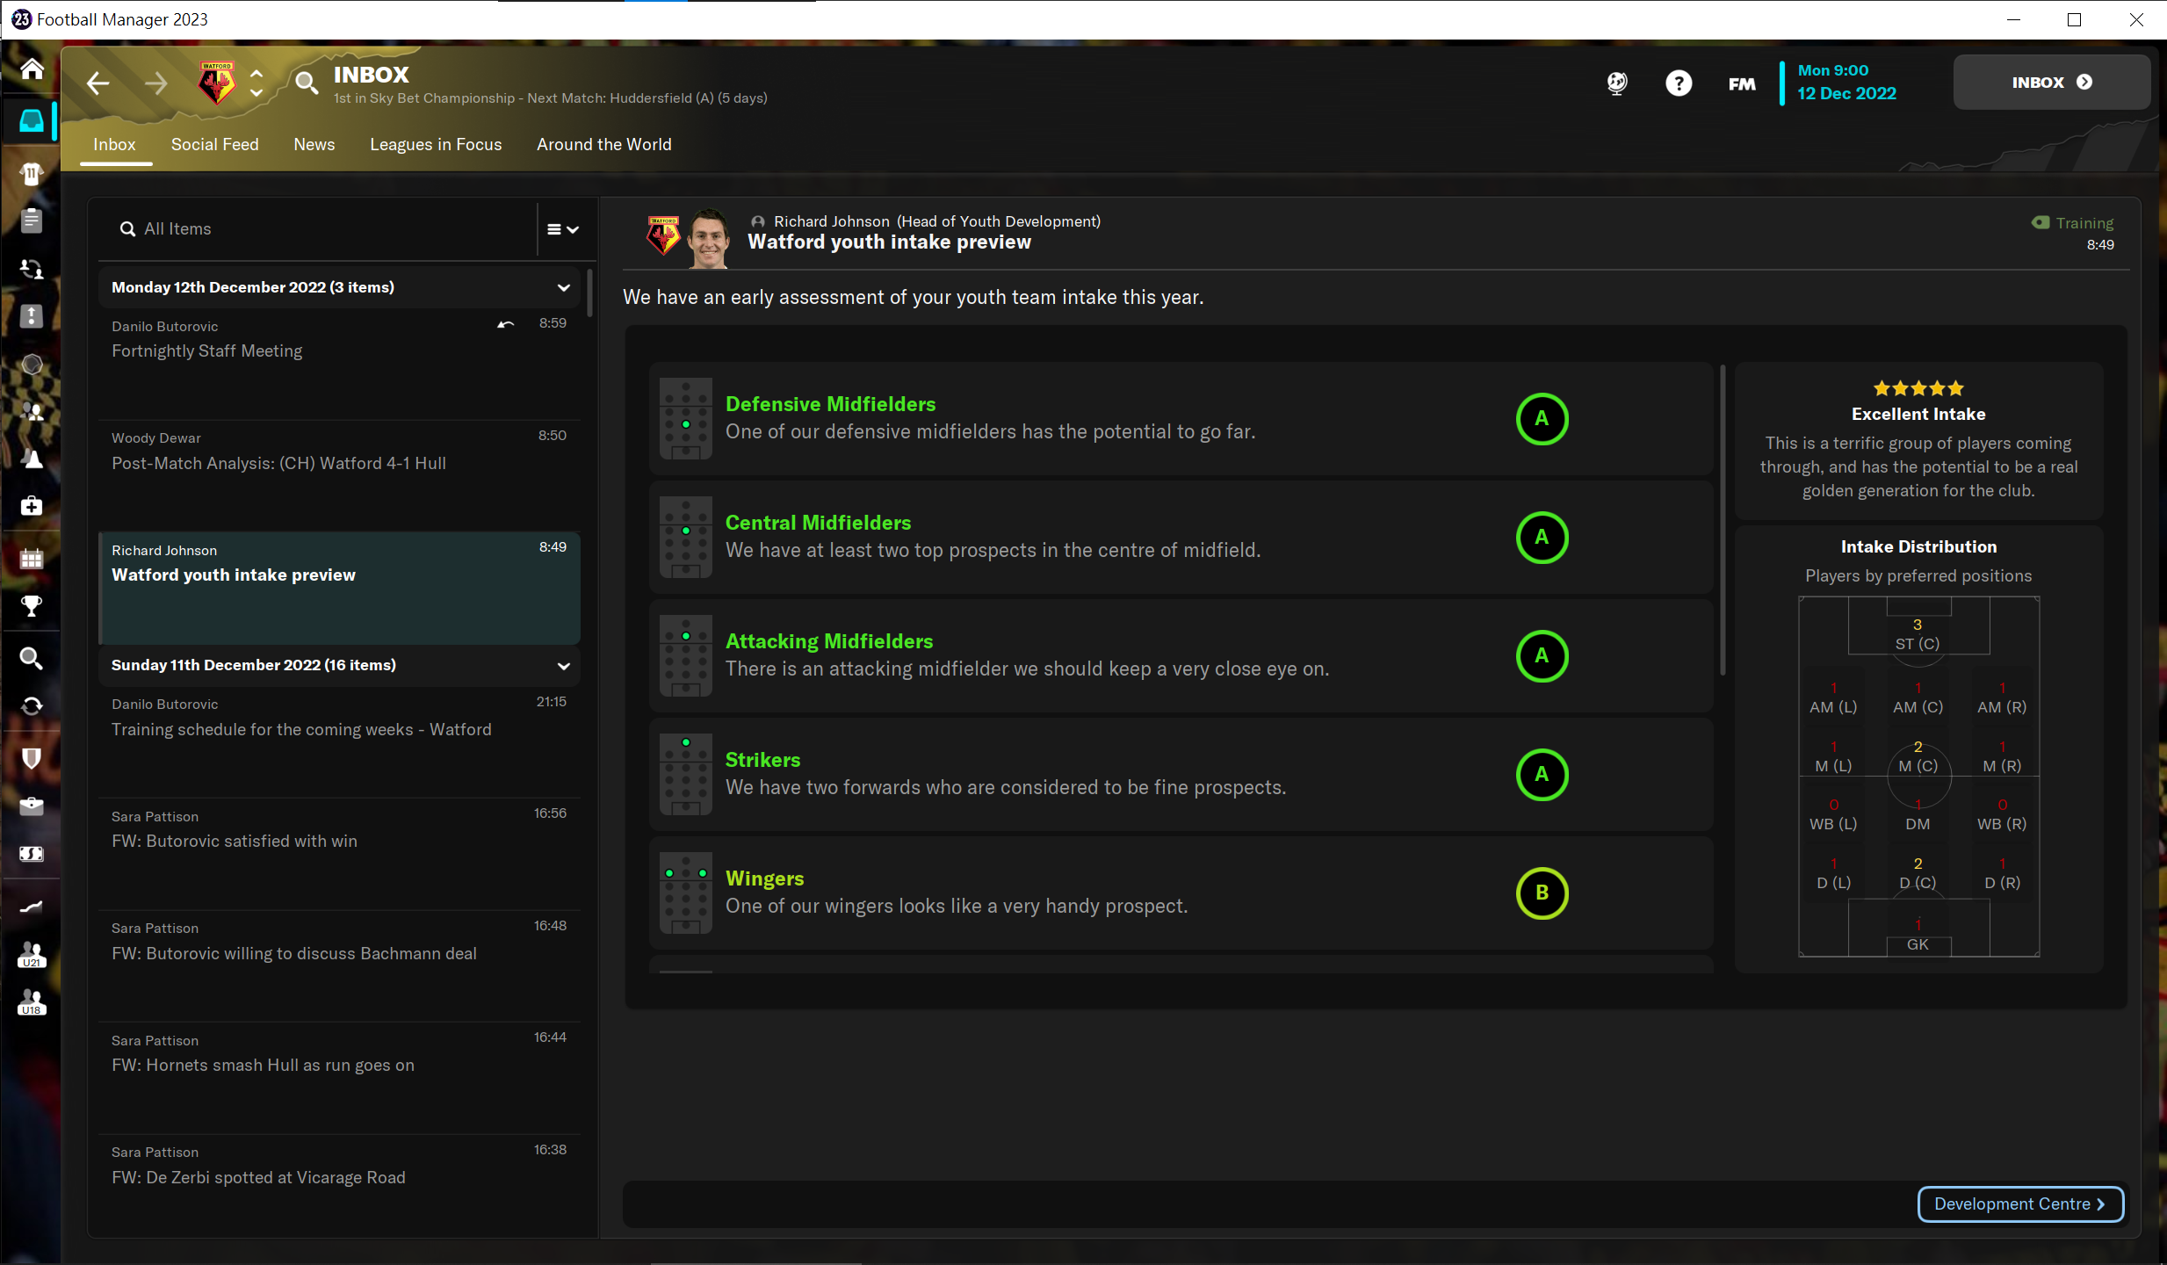Viewport: 2167px width, 1265px height.
Task: Open the Inbox tray icon in sidebar
Action: pyautogui.click(x=32, y=119)
